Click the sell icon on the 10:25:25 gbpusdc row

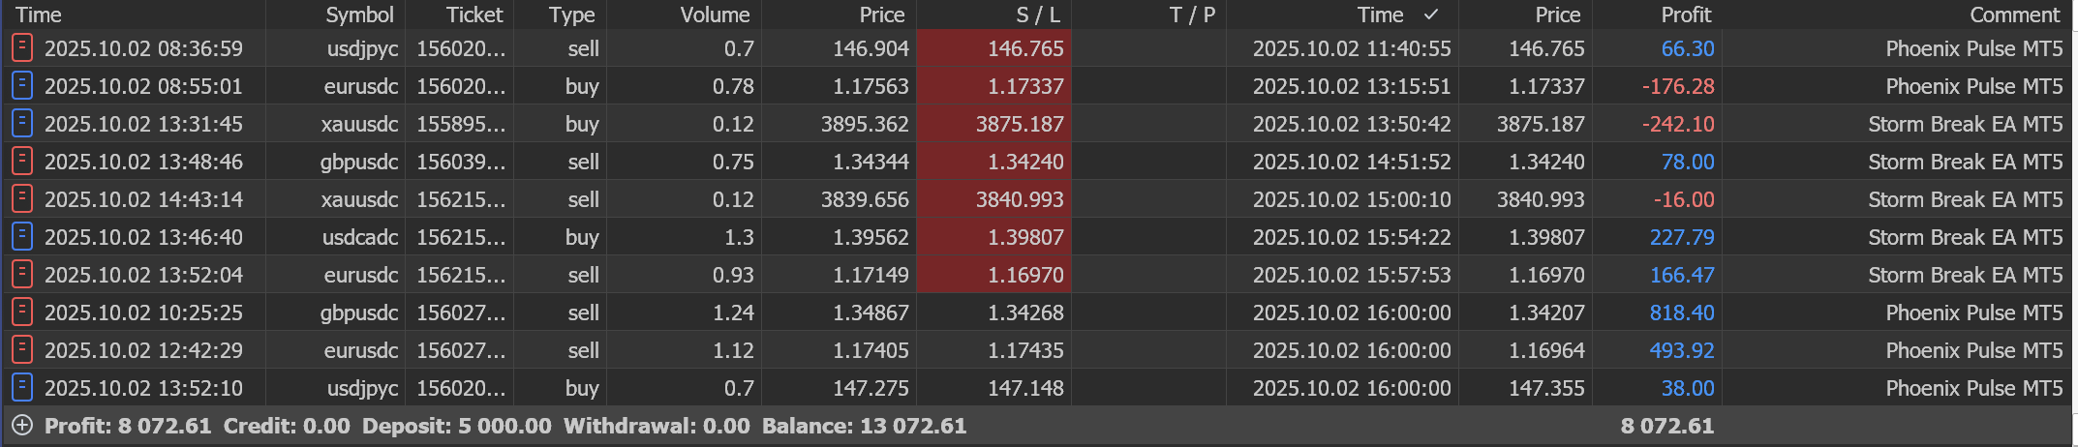click(22, 313)
